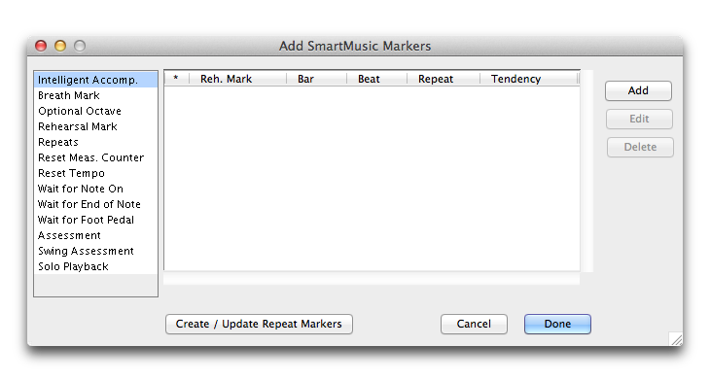
Task: Choose Solo Playback marker type
Action: 95,266
